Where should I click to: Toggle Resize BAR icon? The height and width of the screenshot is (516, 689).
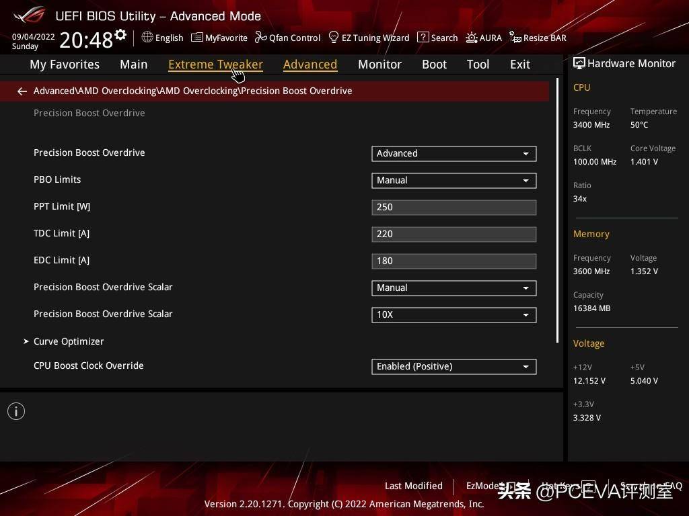(x=515, y=38)
